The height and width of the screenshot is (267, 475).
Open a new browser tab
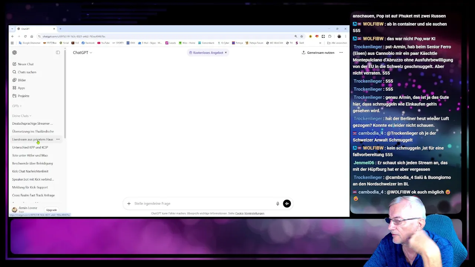(x=60, y=29)
